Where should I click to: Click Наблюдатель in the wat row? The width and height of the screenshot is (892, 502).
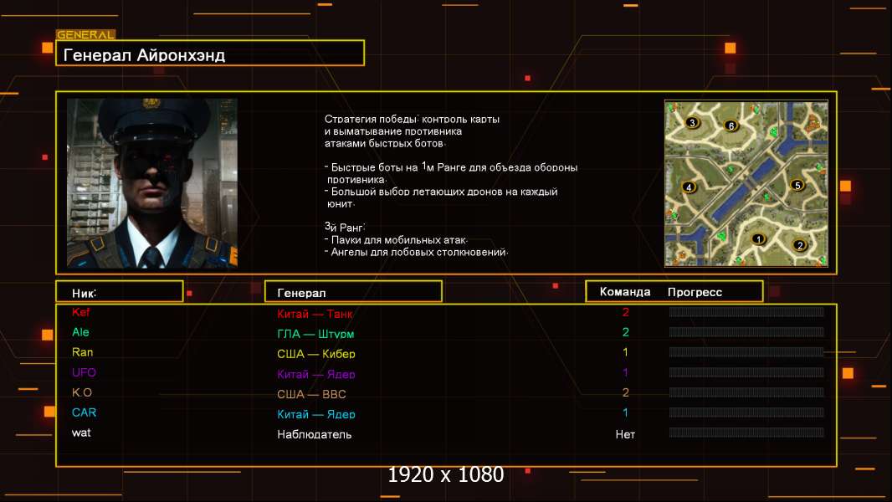point(314,434)
